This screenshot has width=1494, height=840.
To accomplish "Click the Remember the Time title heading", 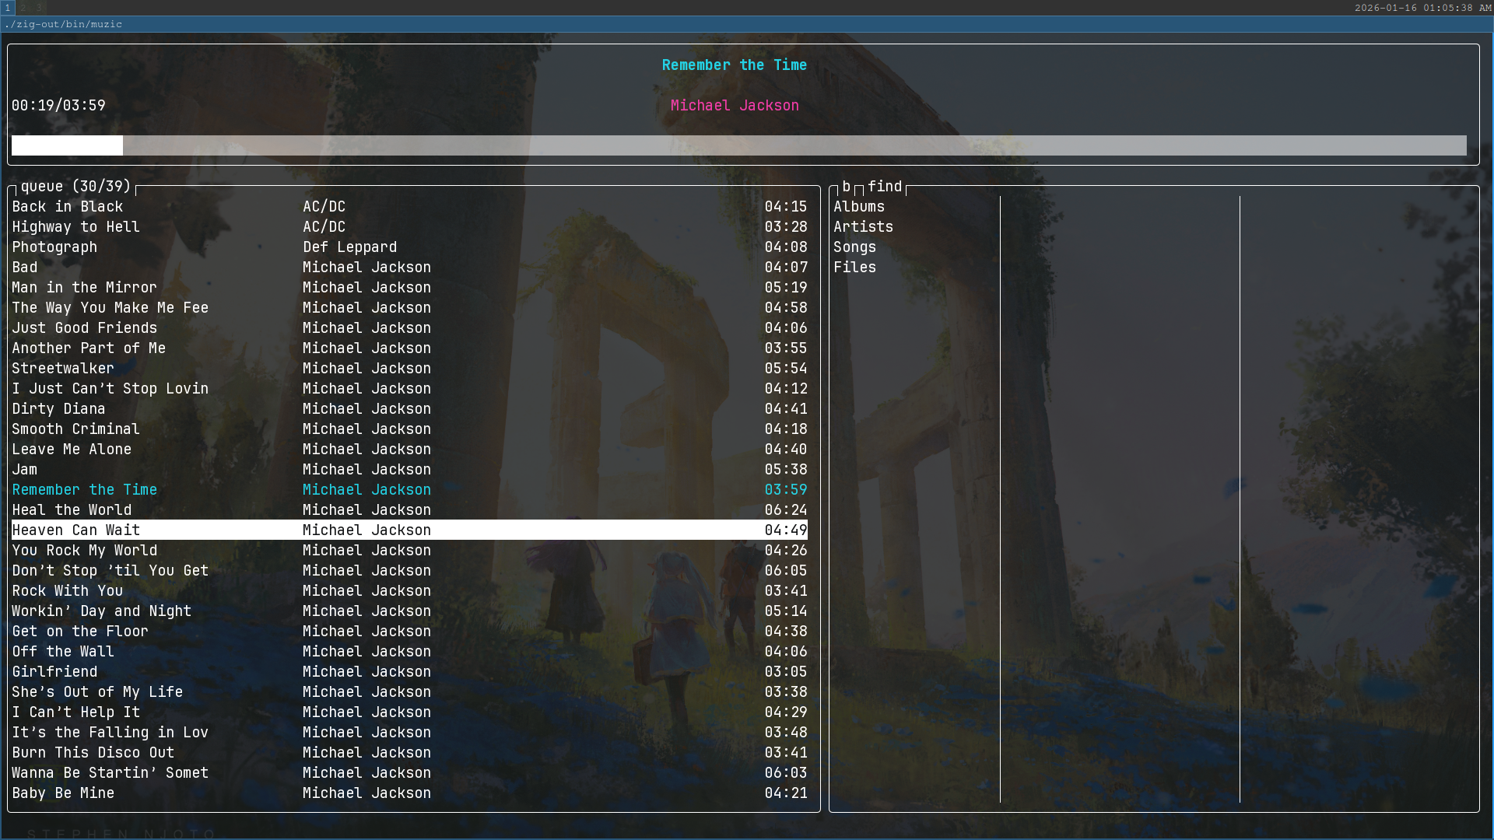I will pos(734,65).
